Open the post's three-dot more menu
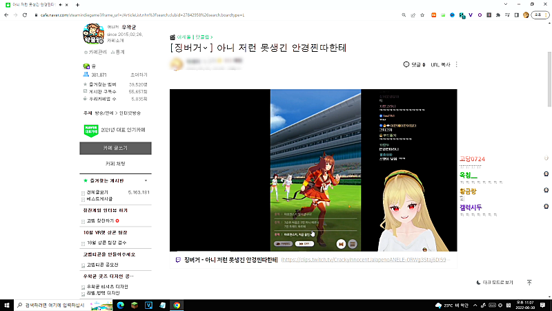Viewport: 552px width, 311px height. point(457,64)
